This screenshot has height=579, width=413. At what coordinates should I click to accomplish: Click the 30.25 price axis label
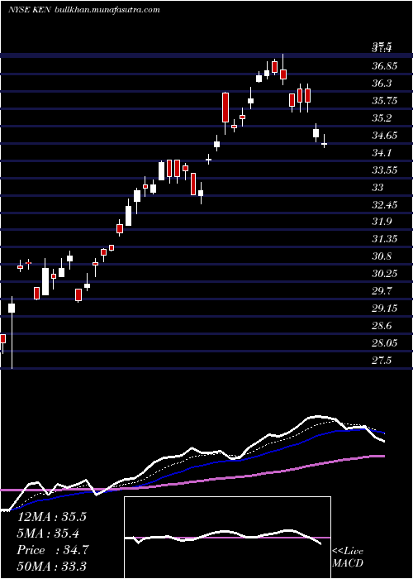pos(384,274)
